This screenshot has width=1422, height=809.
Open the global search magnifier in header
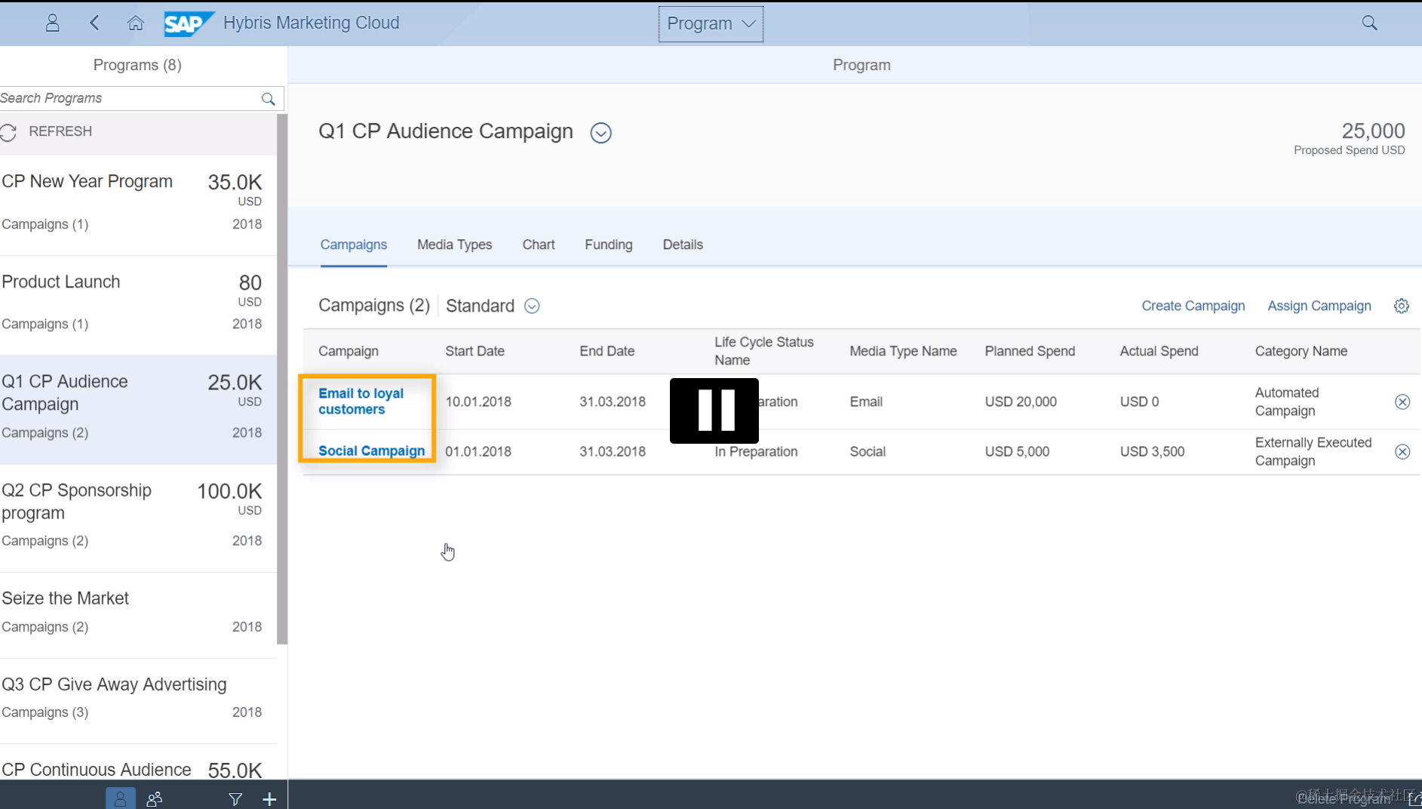(1369, 23)
